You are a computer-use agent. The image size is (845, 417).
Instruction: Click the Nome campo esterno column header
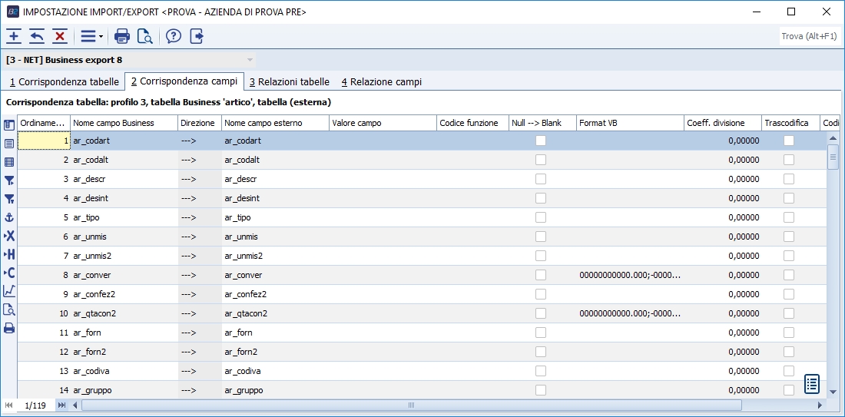(x=275, y=123)
